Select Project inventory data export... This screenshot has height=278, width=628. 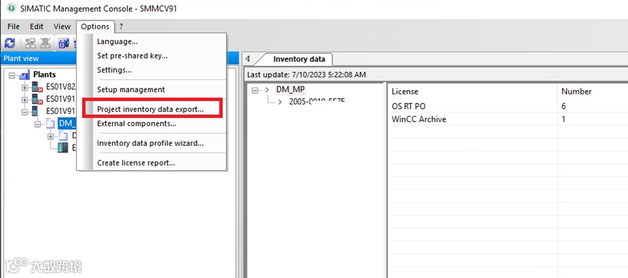click(x=150, y=109)
